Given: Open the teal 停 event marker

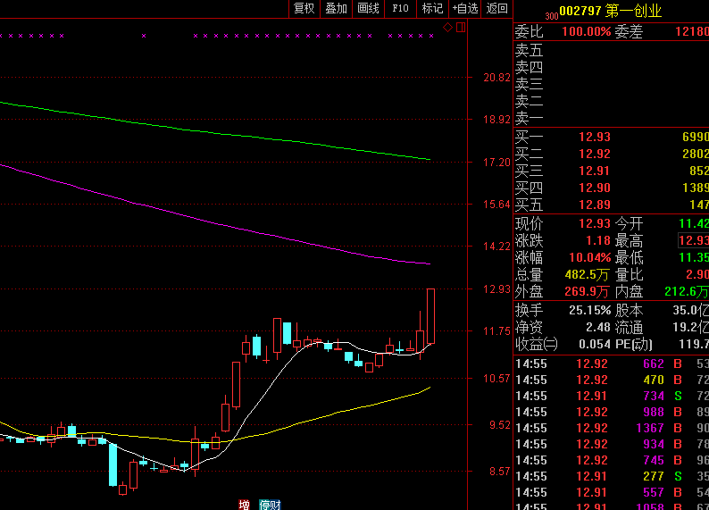Looking at the screenshot, I should click(x=264, y=505).
